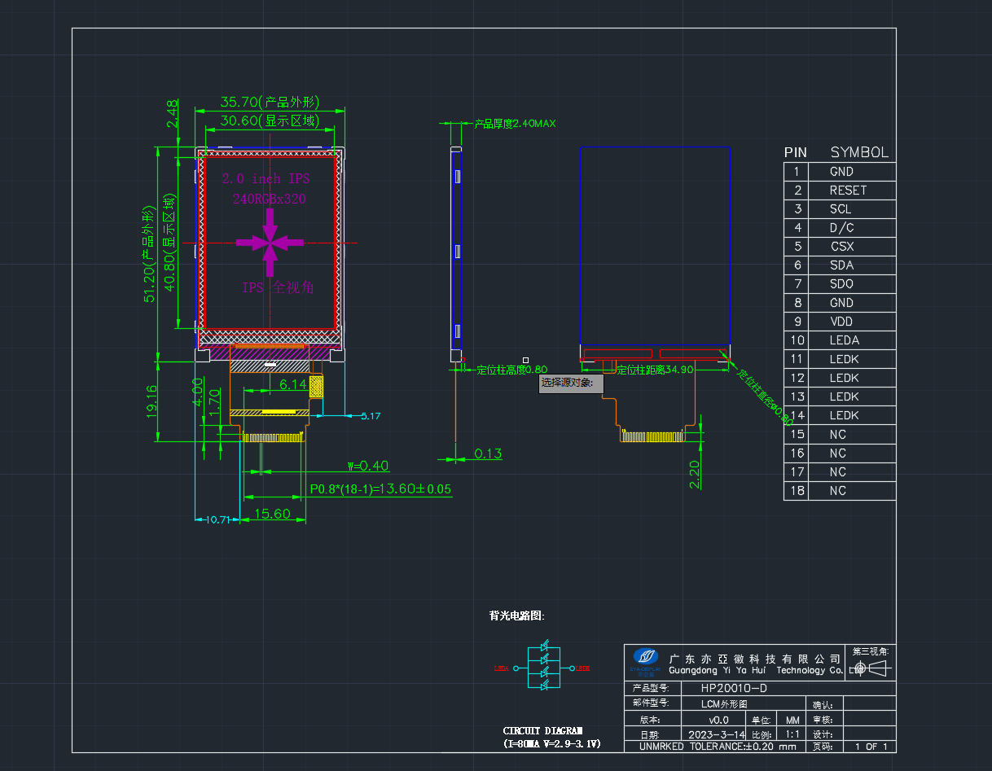
Task: Select the LEDA terminal label in circuit
Action: (x=501, y=668)
